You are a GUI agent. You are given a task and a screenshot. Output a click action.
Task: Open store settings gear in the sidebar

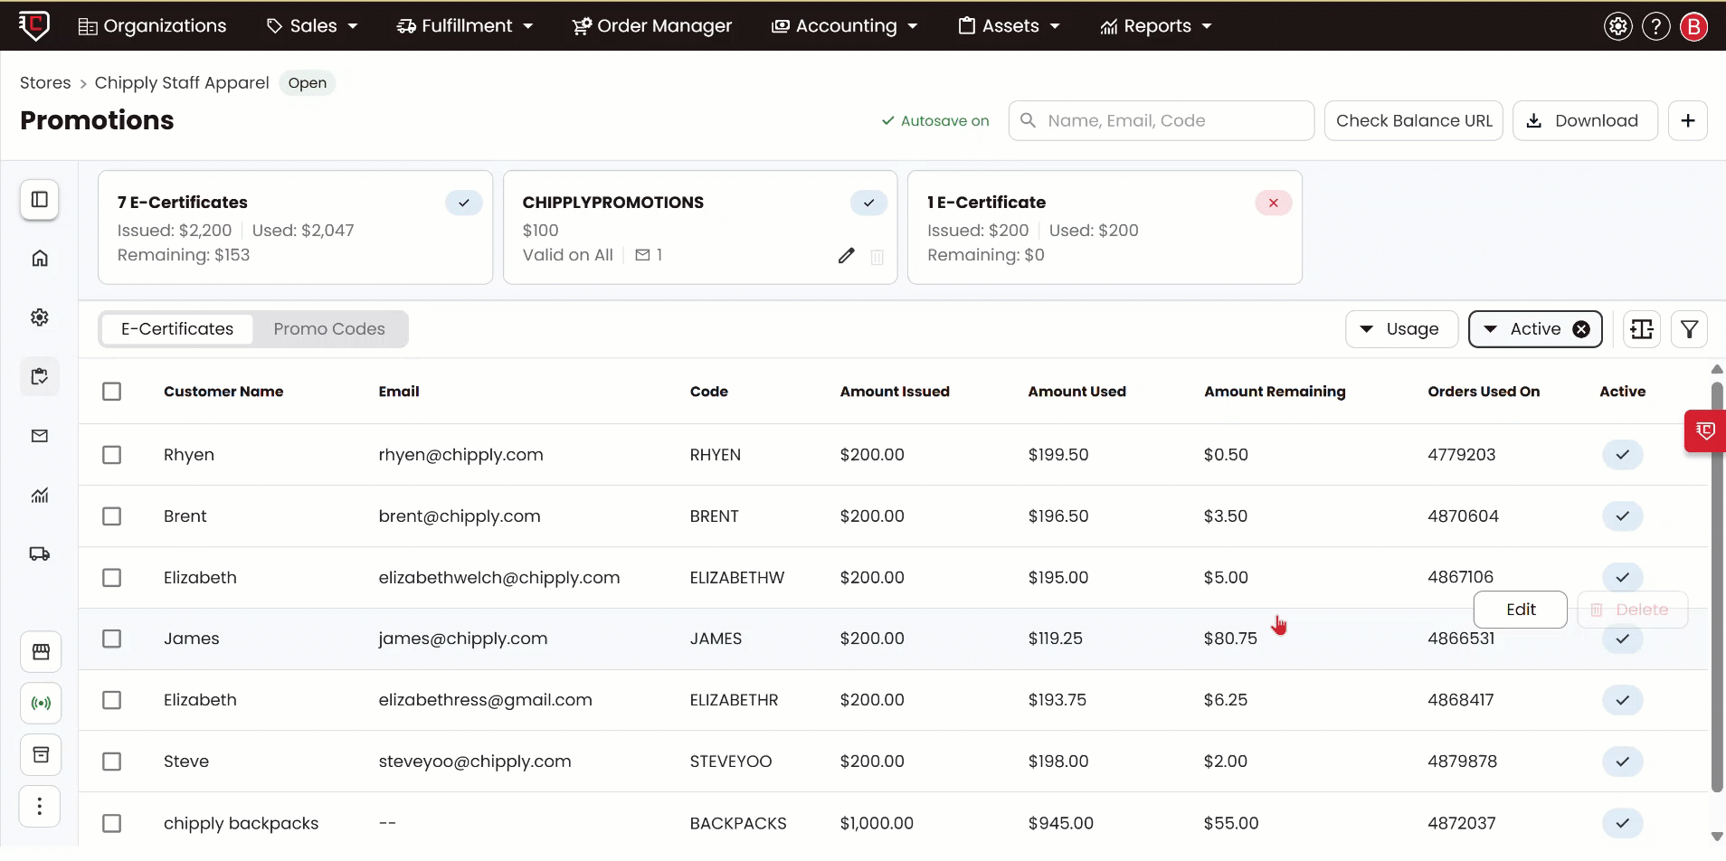[40, 317]
